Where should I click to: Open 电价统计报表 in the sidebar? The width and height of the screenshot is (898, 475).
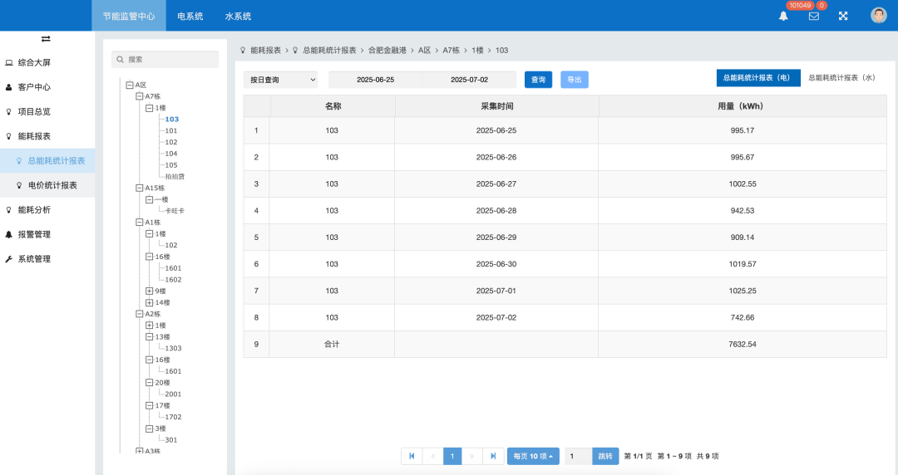(47, 185)
